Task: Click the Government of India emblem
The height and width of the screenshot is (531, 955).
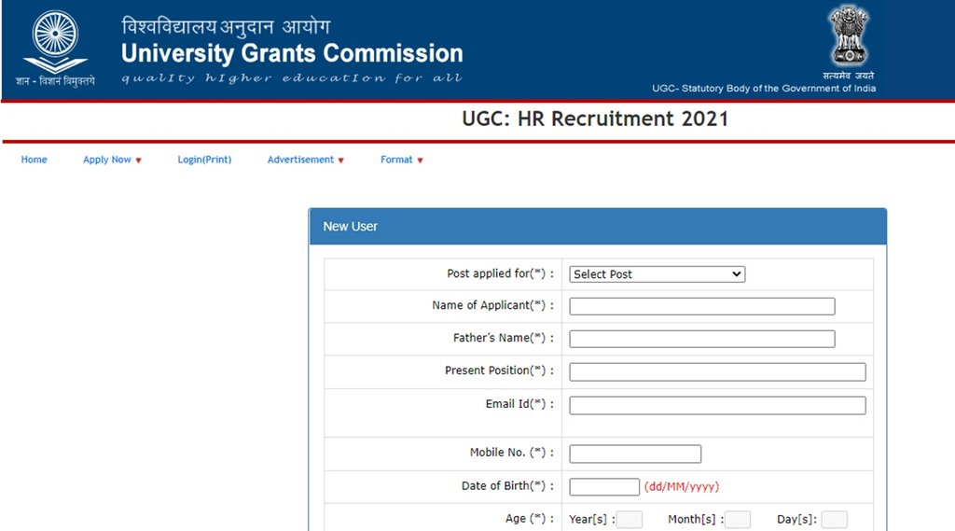Action: coord(848,35)
